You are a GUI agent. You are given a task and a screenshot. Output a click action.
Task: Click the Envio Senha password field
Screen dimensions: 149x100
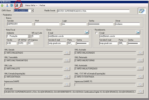click(83, 43)
